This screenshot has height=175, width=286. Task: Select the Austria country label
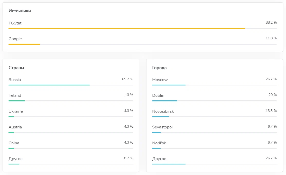[x=15, y=127]
